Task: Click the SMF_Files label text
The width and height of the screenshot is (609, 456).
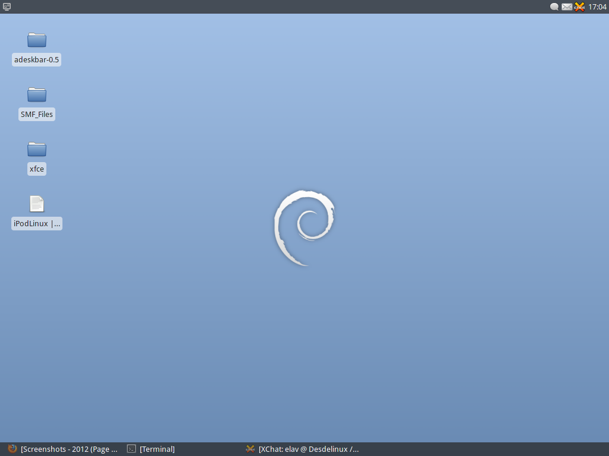Action: coord(36,115)
